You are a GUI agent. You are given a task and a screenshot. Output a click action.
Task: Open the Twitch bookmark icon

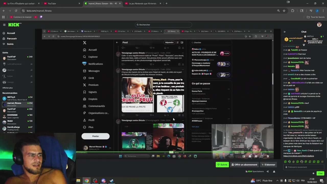pos(41,17)
